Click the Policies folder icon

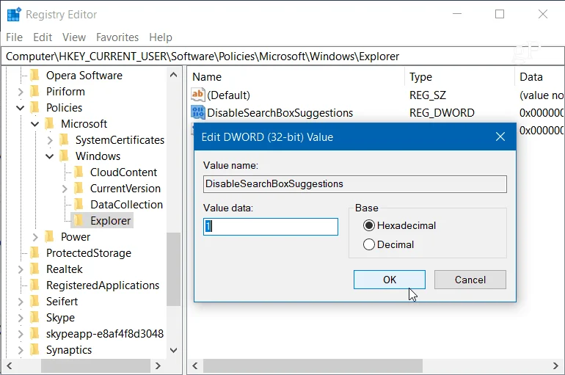34,108
